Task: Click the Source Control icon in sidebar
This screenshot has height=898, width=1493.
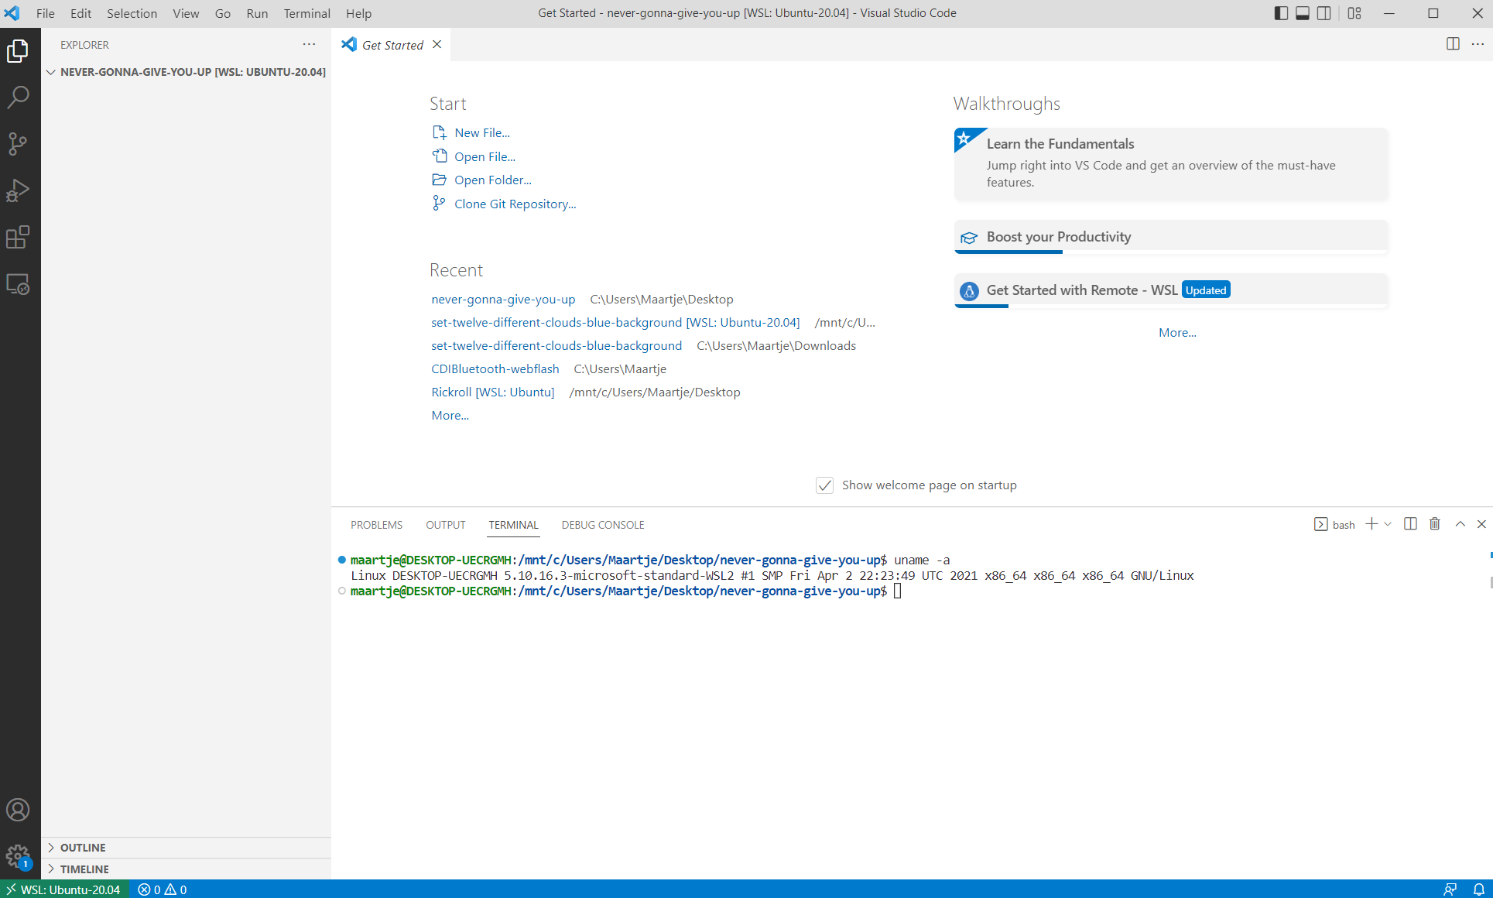Action: [x=19, y=143]
